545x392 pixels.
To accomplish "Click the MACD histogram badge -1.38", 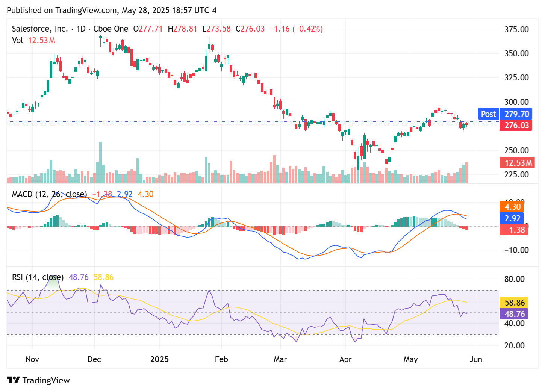I will 513,230.
